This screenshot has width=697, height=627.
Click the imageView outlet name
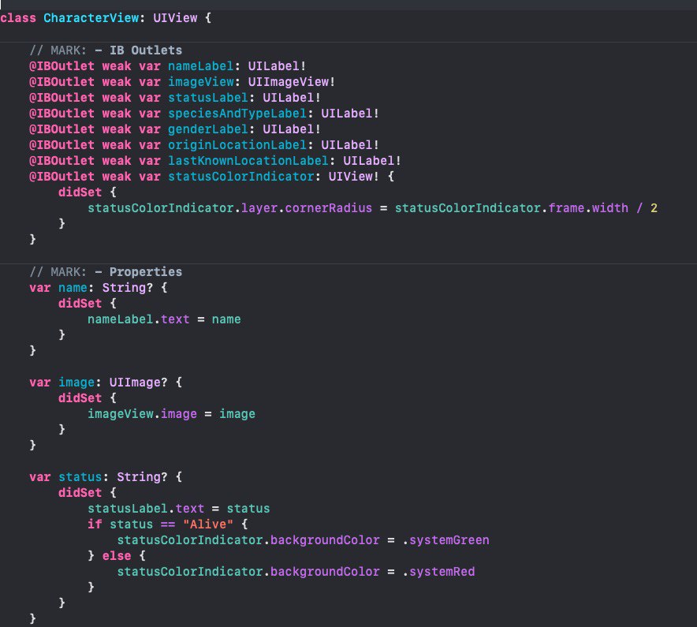tap(201, 82)
